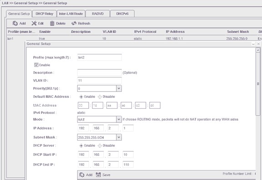Click the dialog vertical scrollbar thumb
The height and width of the screenshot is (180, 262).
tap(258, 84)
